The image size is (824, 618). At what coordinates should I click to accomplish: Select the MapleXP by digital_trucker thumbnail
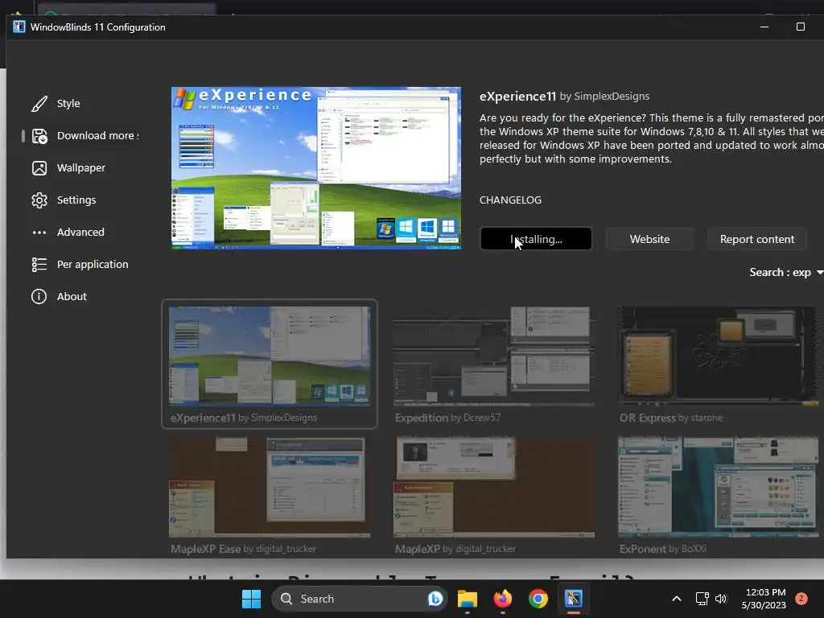coord(494,487)
